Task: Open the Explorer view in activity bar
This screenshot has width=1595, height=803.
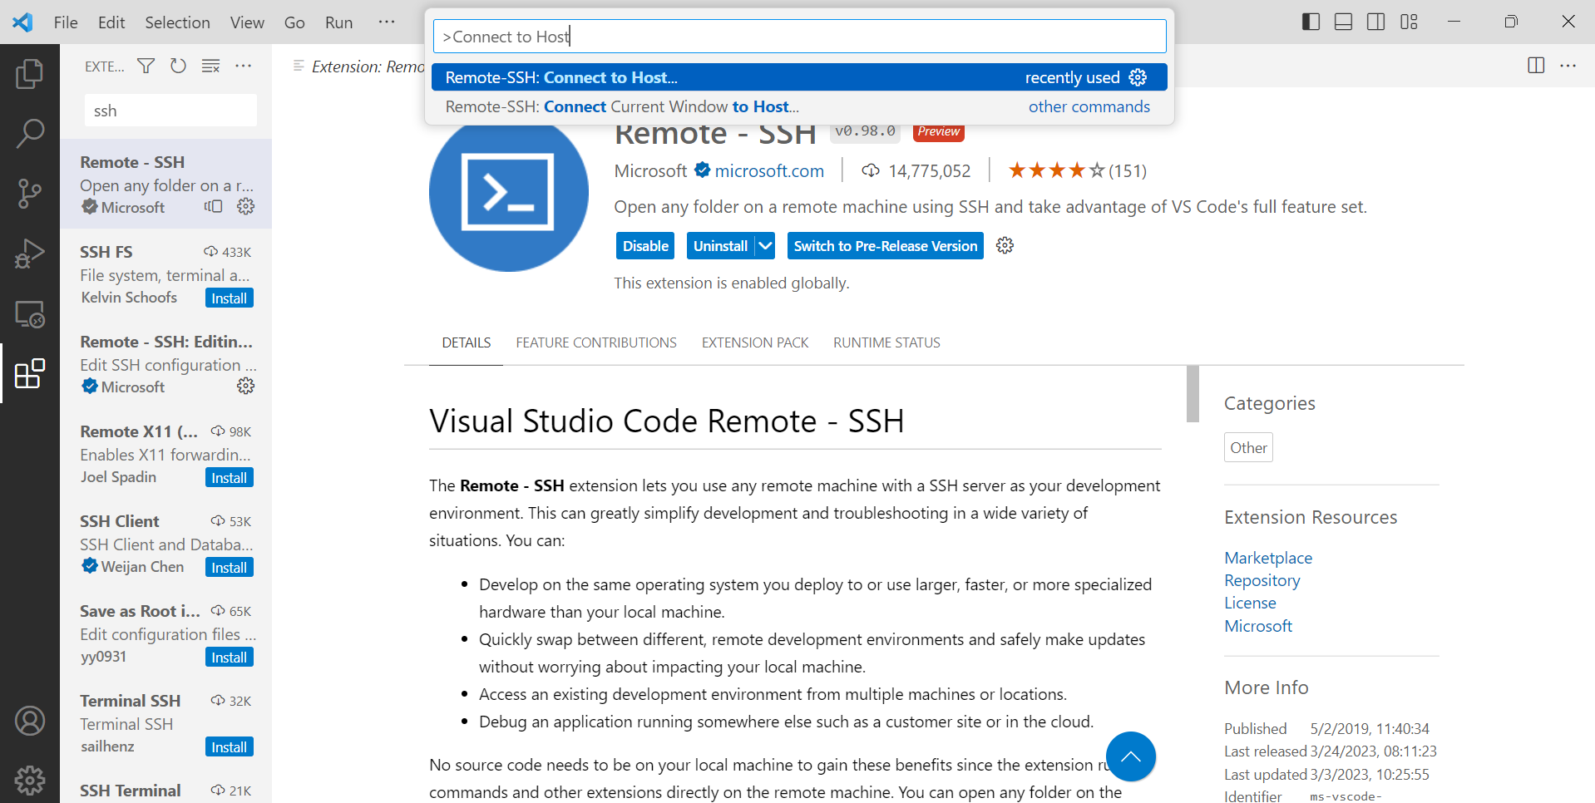Action: pyautogui.click(x=30, y=74)
